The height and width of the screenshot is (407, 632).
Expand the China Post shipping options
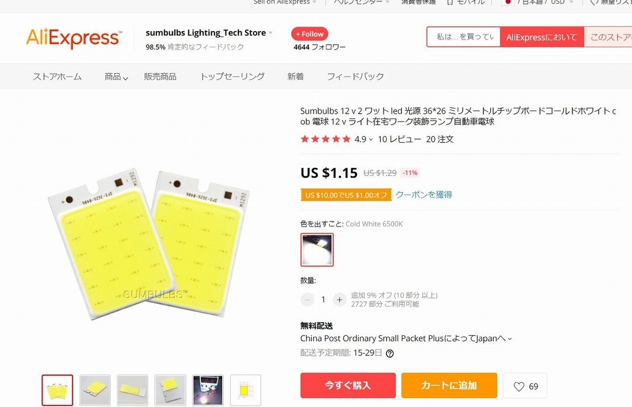tap(509, 339)
